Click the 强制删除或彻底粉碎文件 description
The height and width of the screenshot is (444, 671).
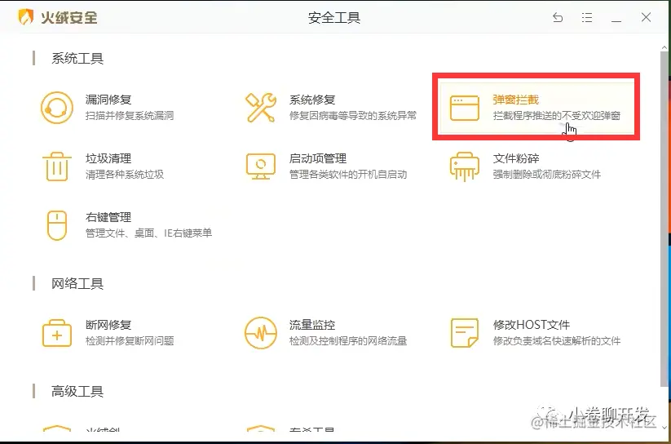point(547,175)
